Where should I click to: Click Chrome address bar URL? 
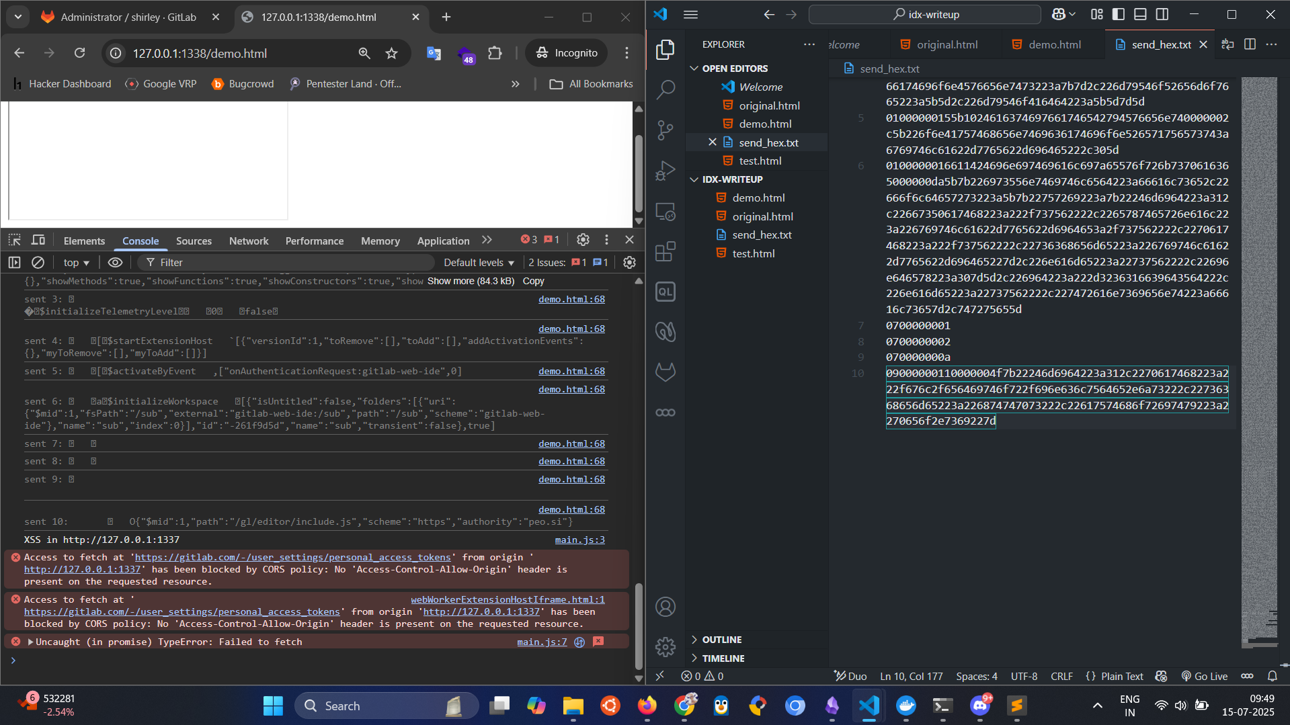200,53
